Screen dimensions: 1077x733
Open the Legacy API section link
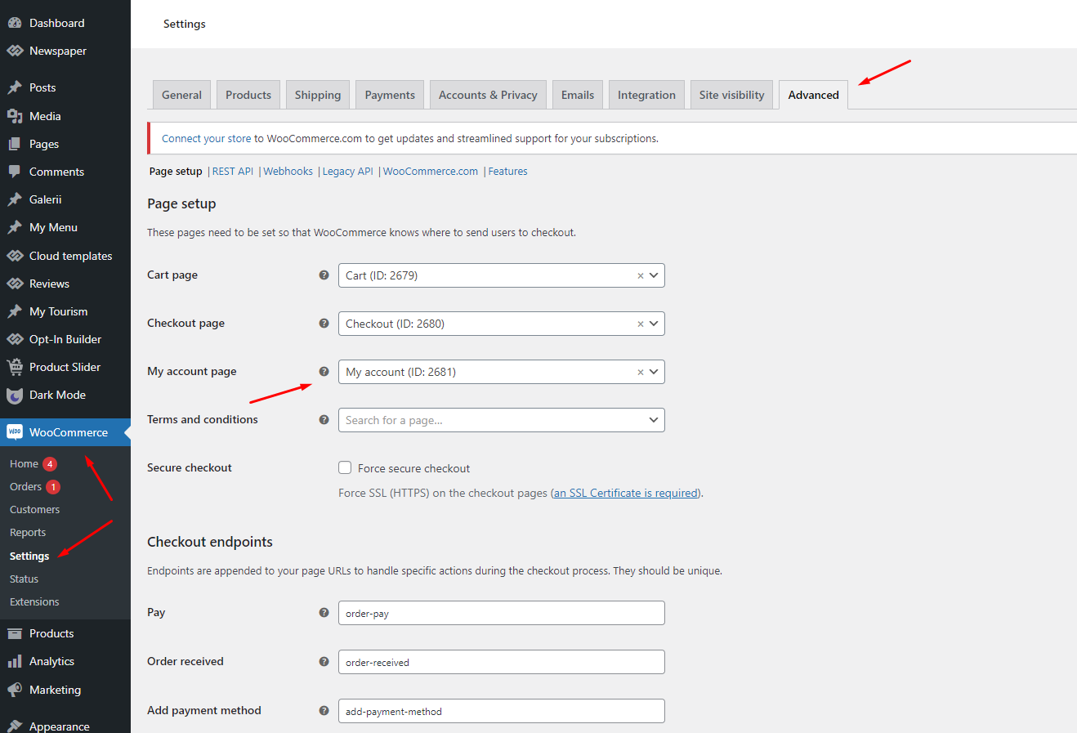click(x=347, y=172)
